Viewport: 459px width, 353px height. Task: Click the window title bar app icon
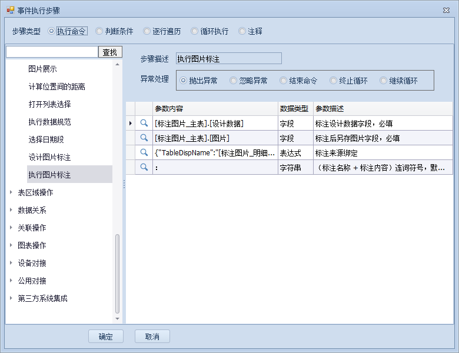point(11,11)
